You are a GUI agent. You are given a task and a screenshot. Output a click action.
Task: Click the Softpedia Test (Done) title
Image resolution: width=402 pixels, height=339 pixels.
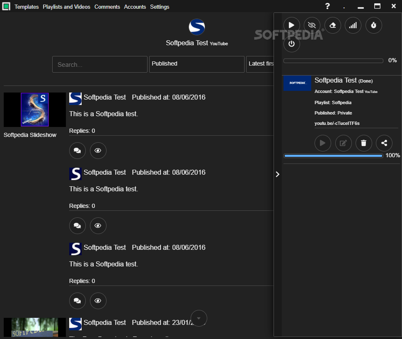tap(344, 80)
